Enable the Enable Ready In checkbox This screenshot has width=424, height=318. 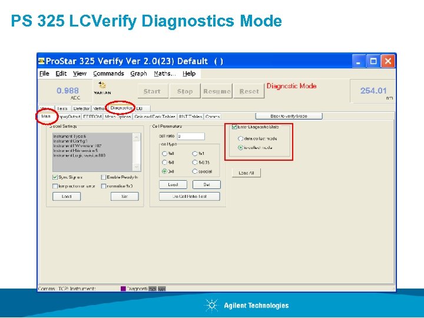click(103, 177)
